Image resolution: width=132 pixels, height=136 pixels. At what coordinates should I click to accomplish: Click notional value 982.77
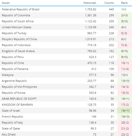tap(92, 33)
